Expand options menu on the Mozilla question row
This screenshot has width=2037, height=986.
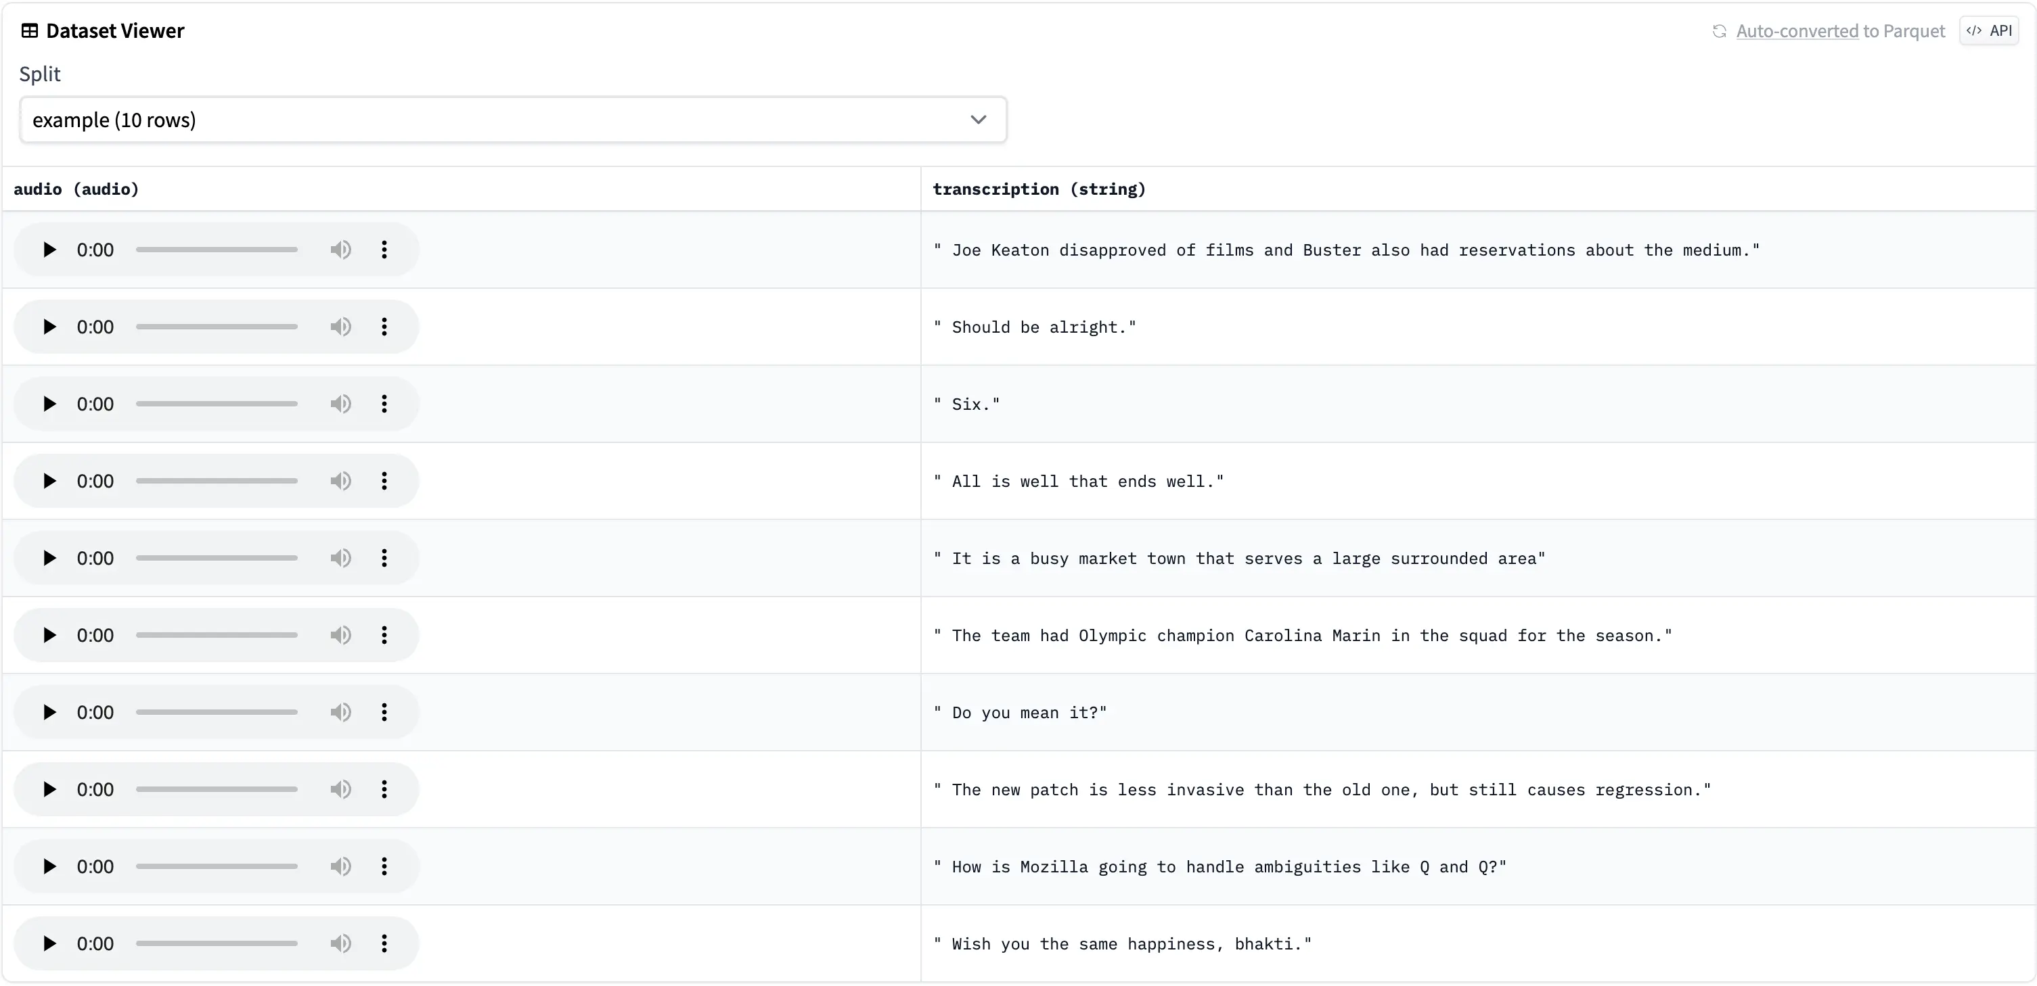pyautogui.click(x=384, y=866)
